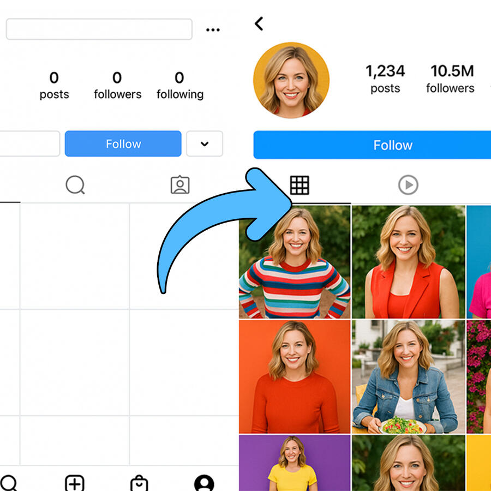This screenshot has height=491, width=491.
Task: View the 1,234 posts count
Action: pos(385,78)
